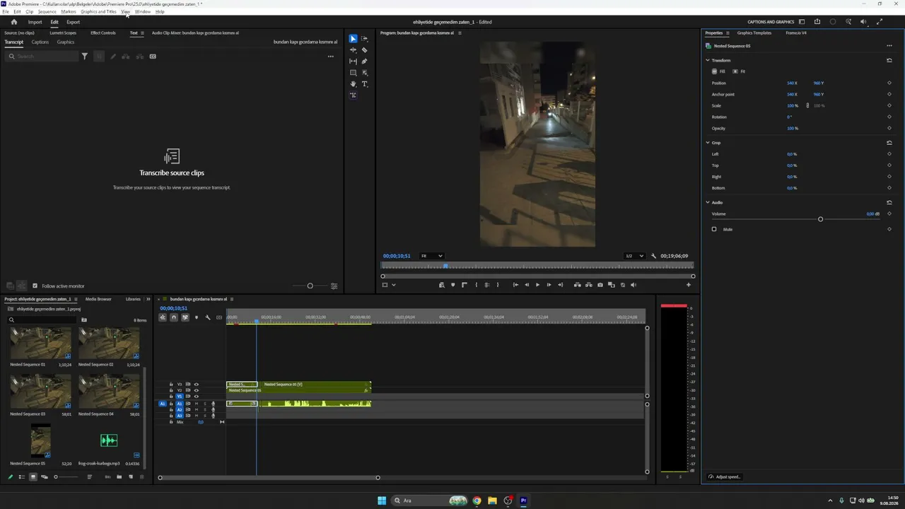Open Program monitor button editor plus icon
Viewport: 905px width, 509px height.
(689, 285)
